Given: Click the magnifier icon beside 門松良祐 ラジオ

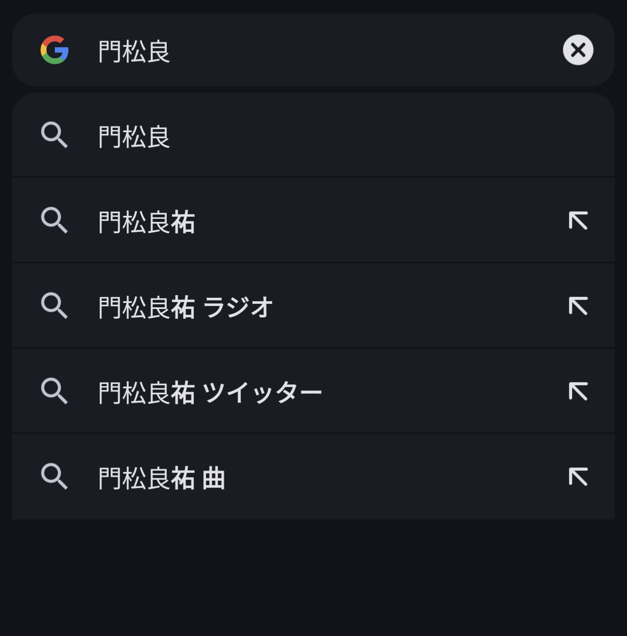Looking at the screenshot, I should [x=54, y=306].
